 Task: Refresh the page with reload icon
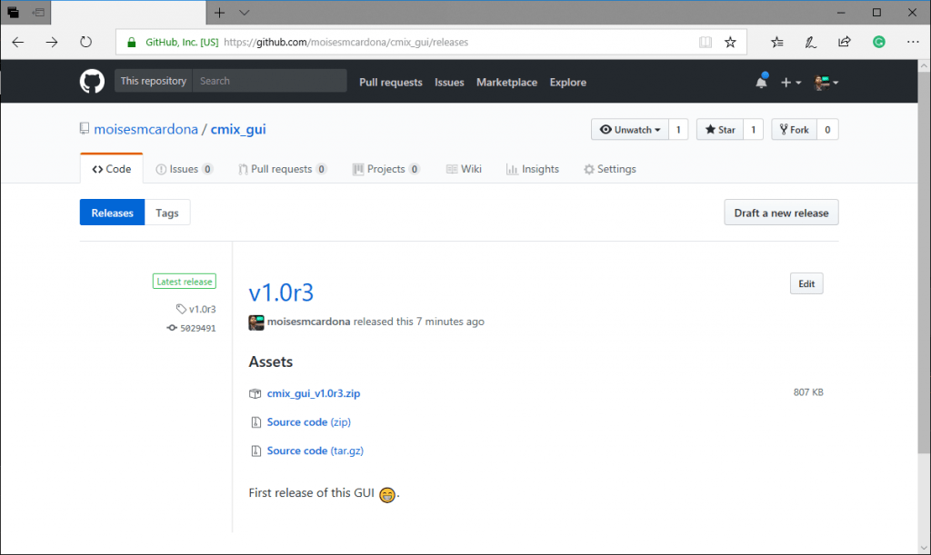pos(86,42)
